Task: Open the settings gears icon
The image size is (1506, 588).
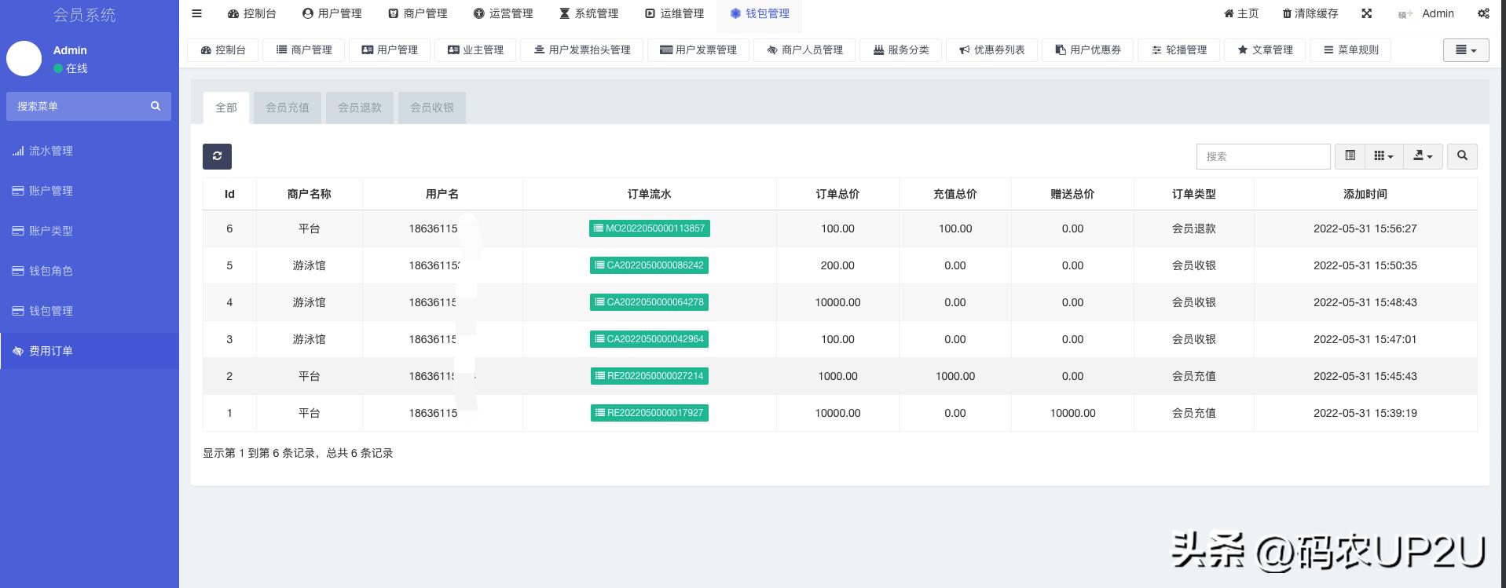Action: (x=1483, y=13)
